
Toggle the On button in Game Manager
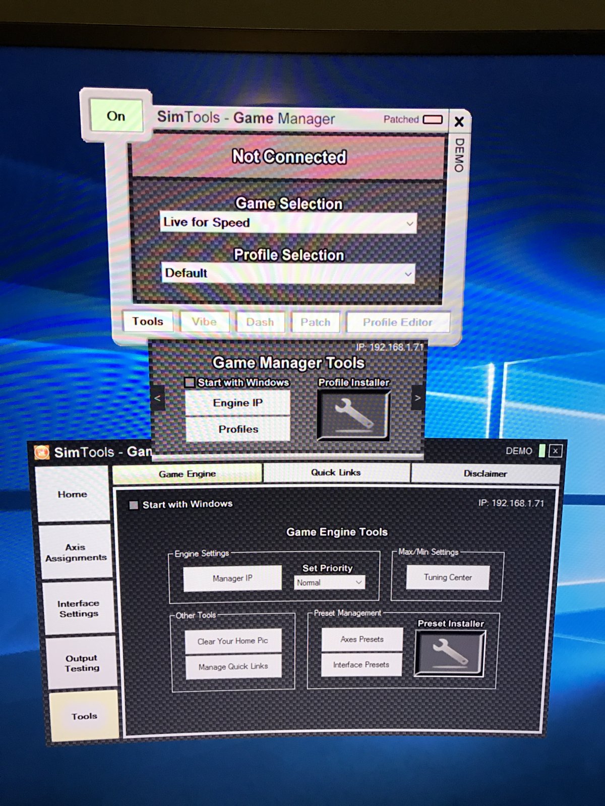[116, 116]
